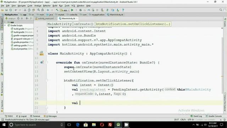Toggle the Favorites side panel

2,106
